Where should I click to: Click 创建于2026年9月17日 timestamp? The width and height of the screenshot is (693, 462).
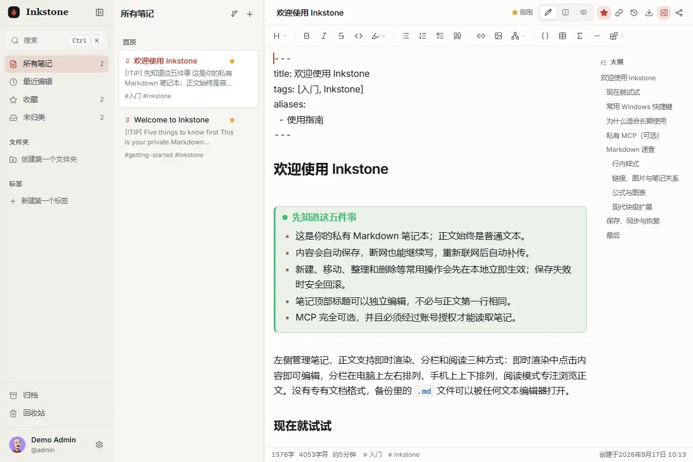coord(642,454)
